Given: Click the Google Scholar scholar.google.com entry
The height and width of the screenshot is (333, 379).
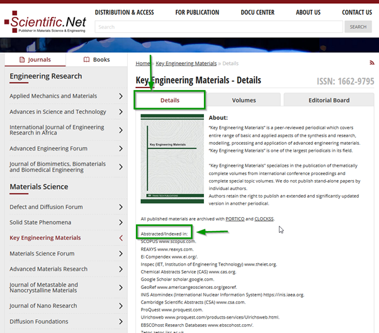Looking at the screenshot, I should point(178,279).
